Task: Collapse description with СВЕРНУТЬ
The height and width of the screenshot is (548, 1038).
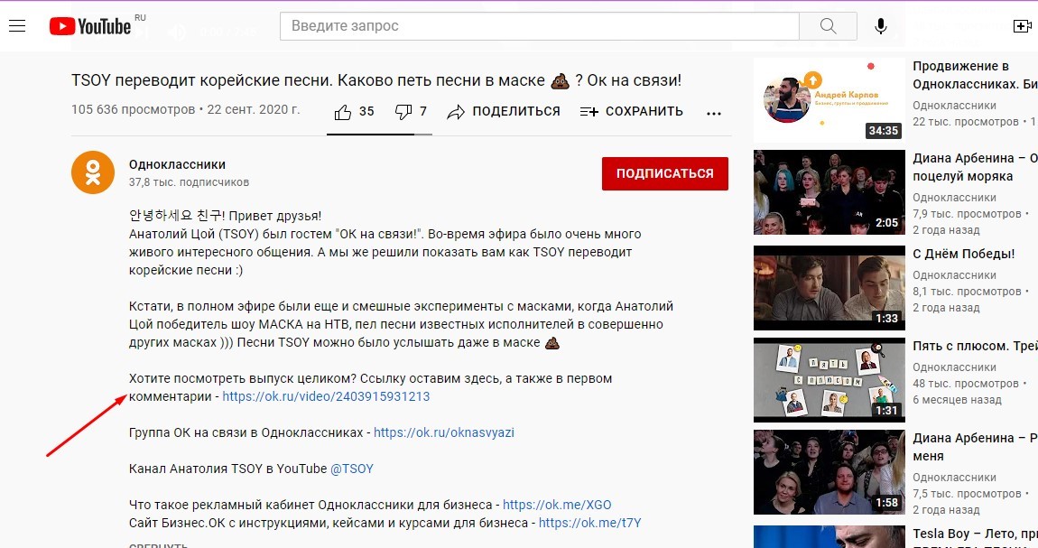Action: click(x=158, y=544)
